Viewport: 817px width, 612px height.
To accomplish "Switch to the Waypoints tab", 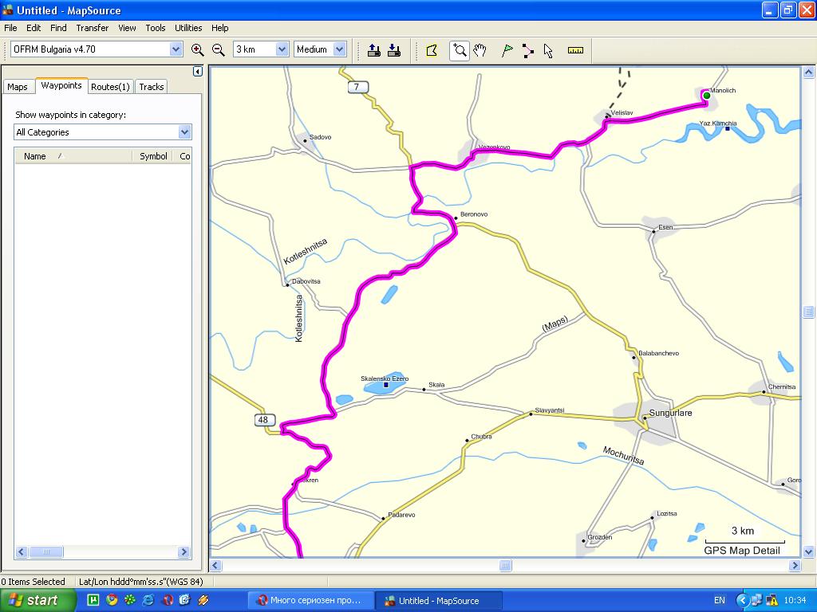I will click(61, 85).
